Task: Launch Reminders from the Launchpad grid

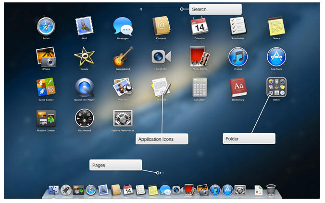Action: pos(238,26)
